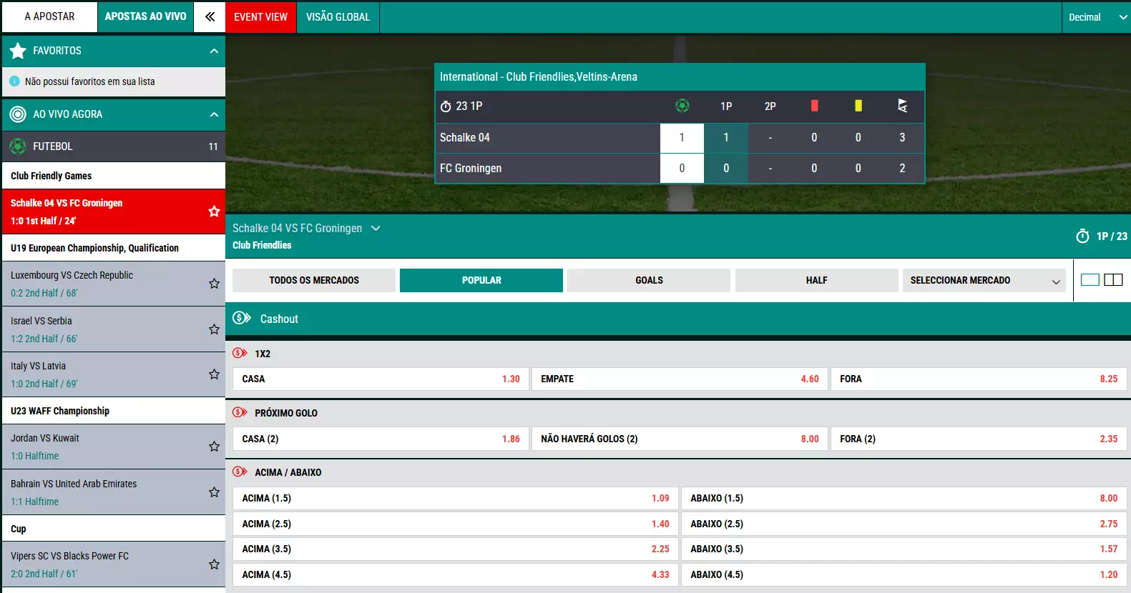Screen dimensions: 1131x593
Task: Favorite the Luxembourg VS Czech Republic match
Action: coord(214,284)
